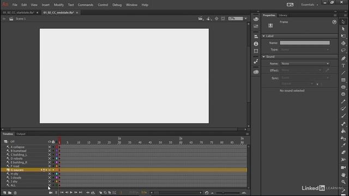Click the red outline color of A collapse layer
This screenshot has height=196, width=349.
coord(57,147)
